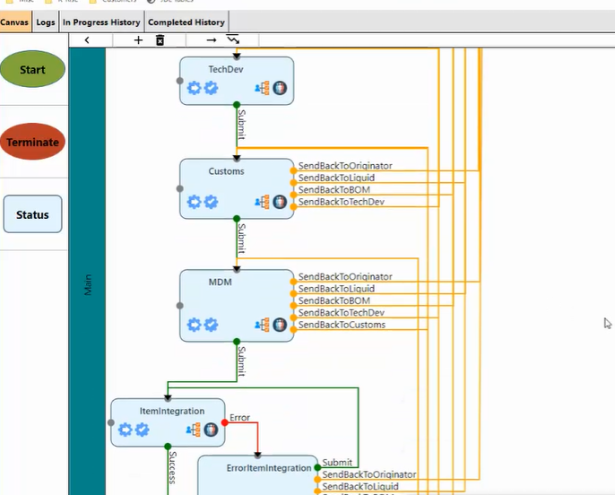
Task: Click MDM SendBackToCustoms label
Action: click(342, 325)
